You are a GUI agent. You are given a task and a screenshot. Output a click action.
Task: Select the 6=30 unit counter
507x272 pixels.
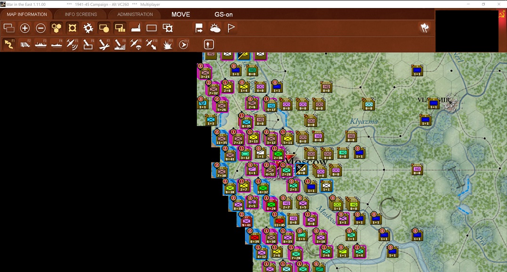point(271,238)
